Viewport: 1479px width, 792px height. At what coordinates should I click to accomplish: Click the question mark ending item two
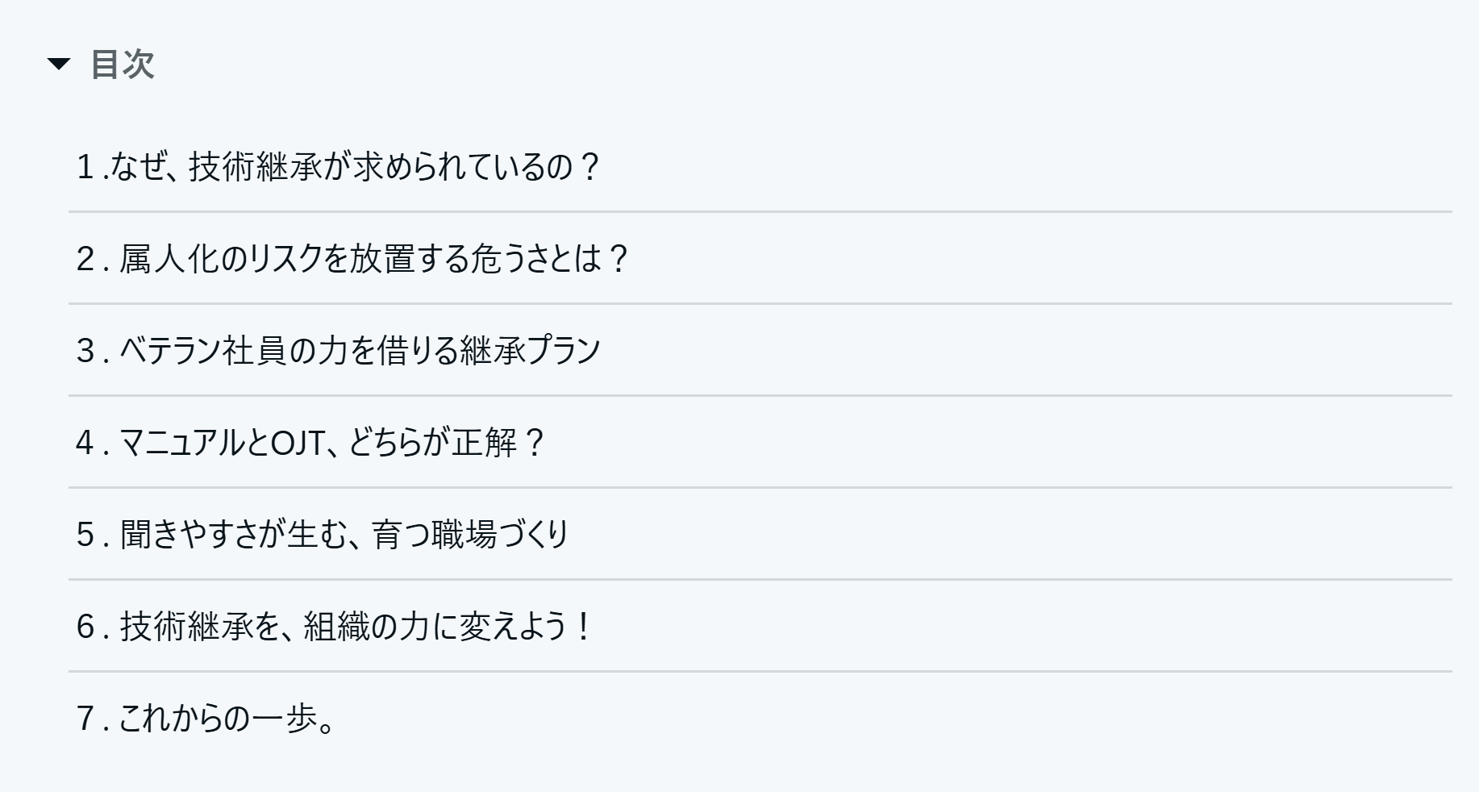click(618, 259)
